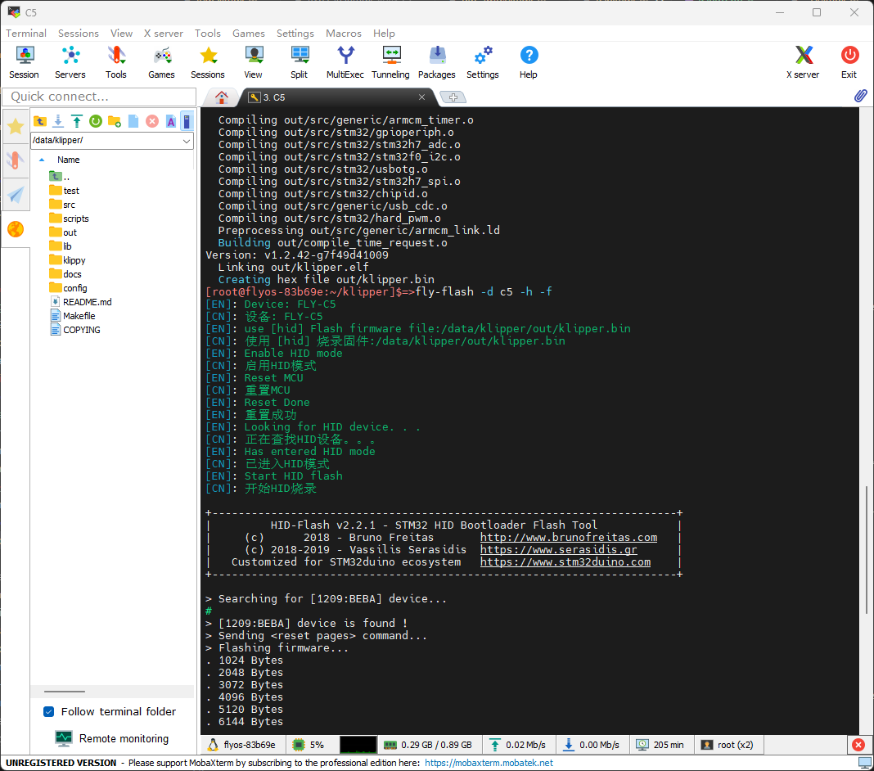Select the 'out' folder
The width and height of the screenshot is (874, 771).
click(63, 232)
